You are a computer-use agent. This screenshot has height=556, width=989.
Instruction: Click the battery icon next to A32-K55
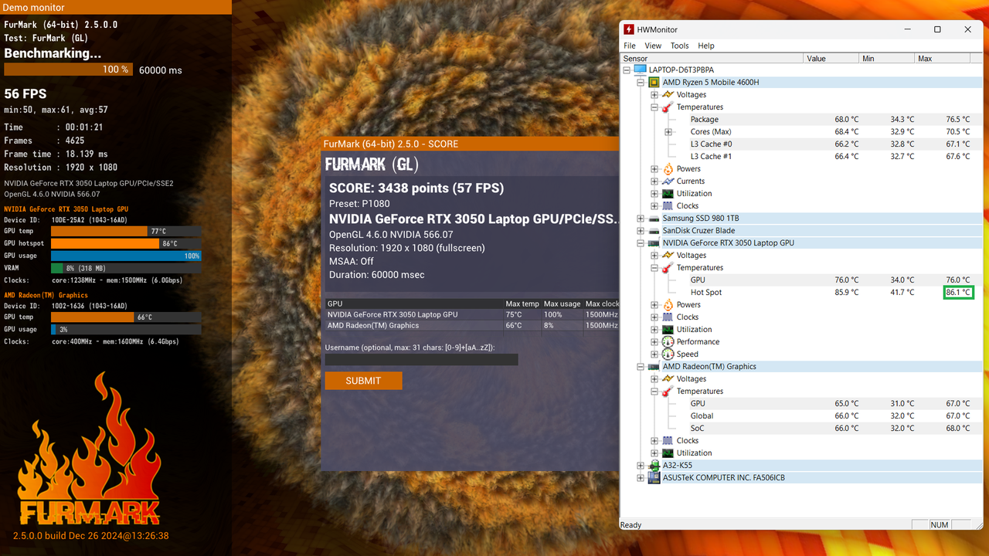point(654,465)
